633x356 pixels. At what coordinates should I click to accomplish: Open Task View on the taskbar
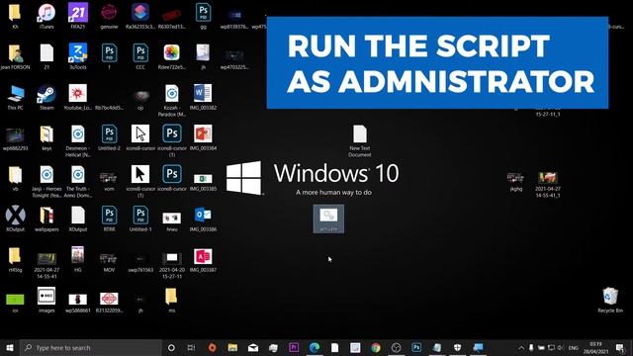[191, 347]
